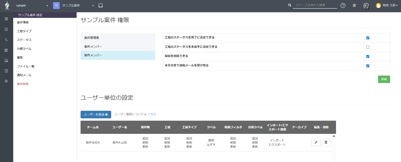Open the list view icon in left sidebar
Viewport: 401px width, 162px height.
tap(6, 19)
